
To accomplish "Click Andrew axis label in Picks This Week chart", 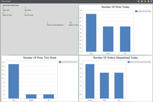I will tap(31, 100).
